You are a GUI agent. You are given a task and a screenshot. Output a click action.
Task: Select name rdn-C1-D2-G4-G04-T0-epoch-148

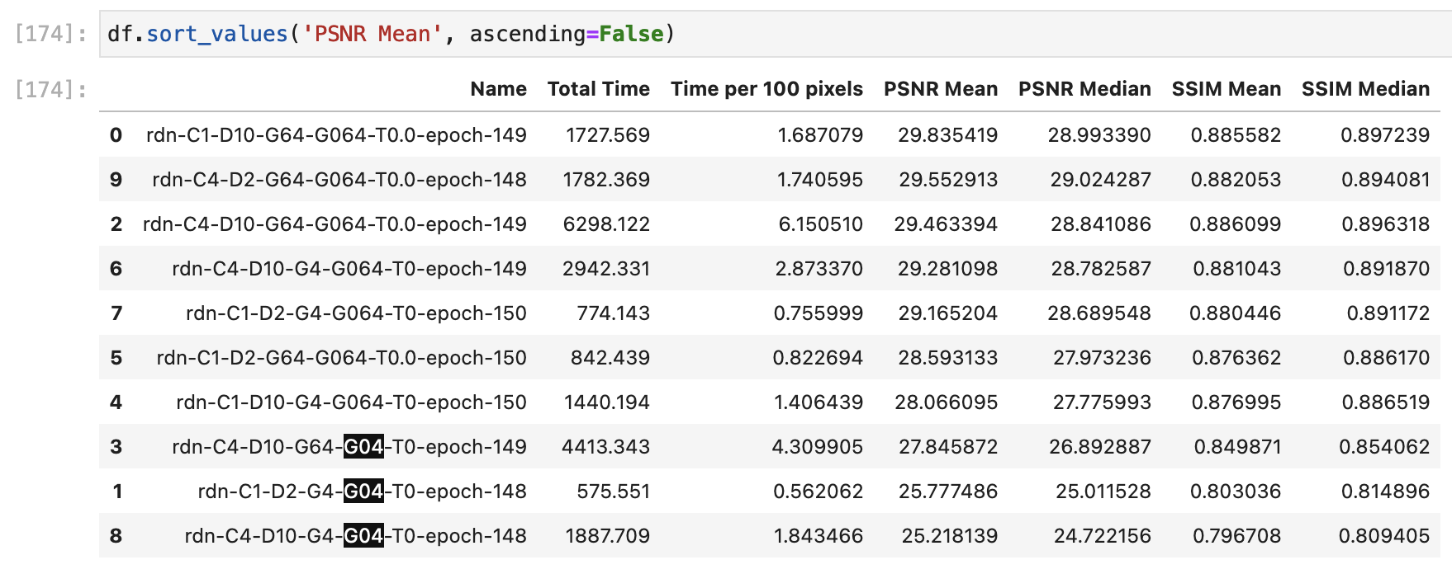tap(362, 492)
